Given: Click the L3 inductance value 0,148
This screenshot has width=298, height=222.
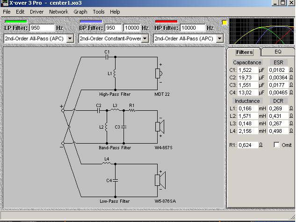Looking at the screenshot, I should pos(248,123).
